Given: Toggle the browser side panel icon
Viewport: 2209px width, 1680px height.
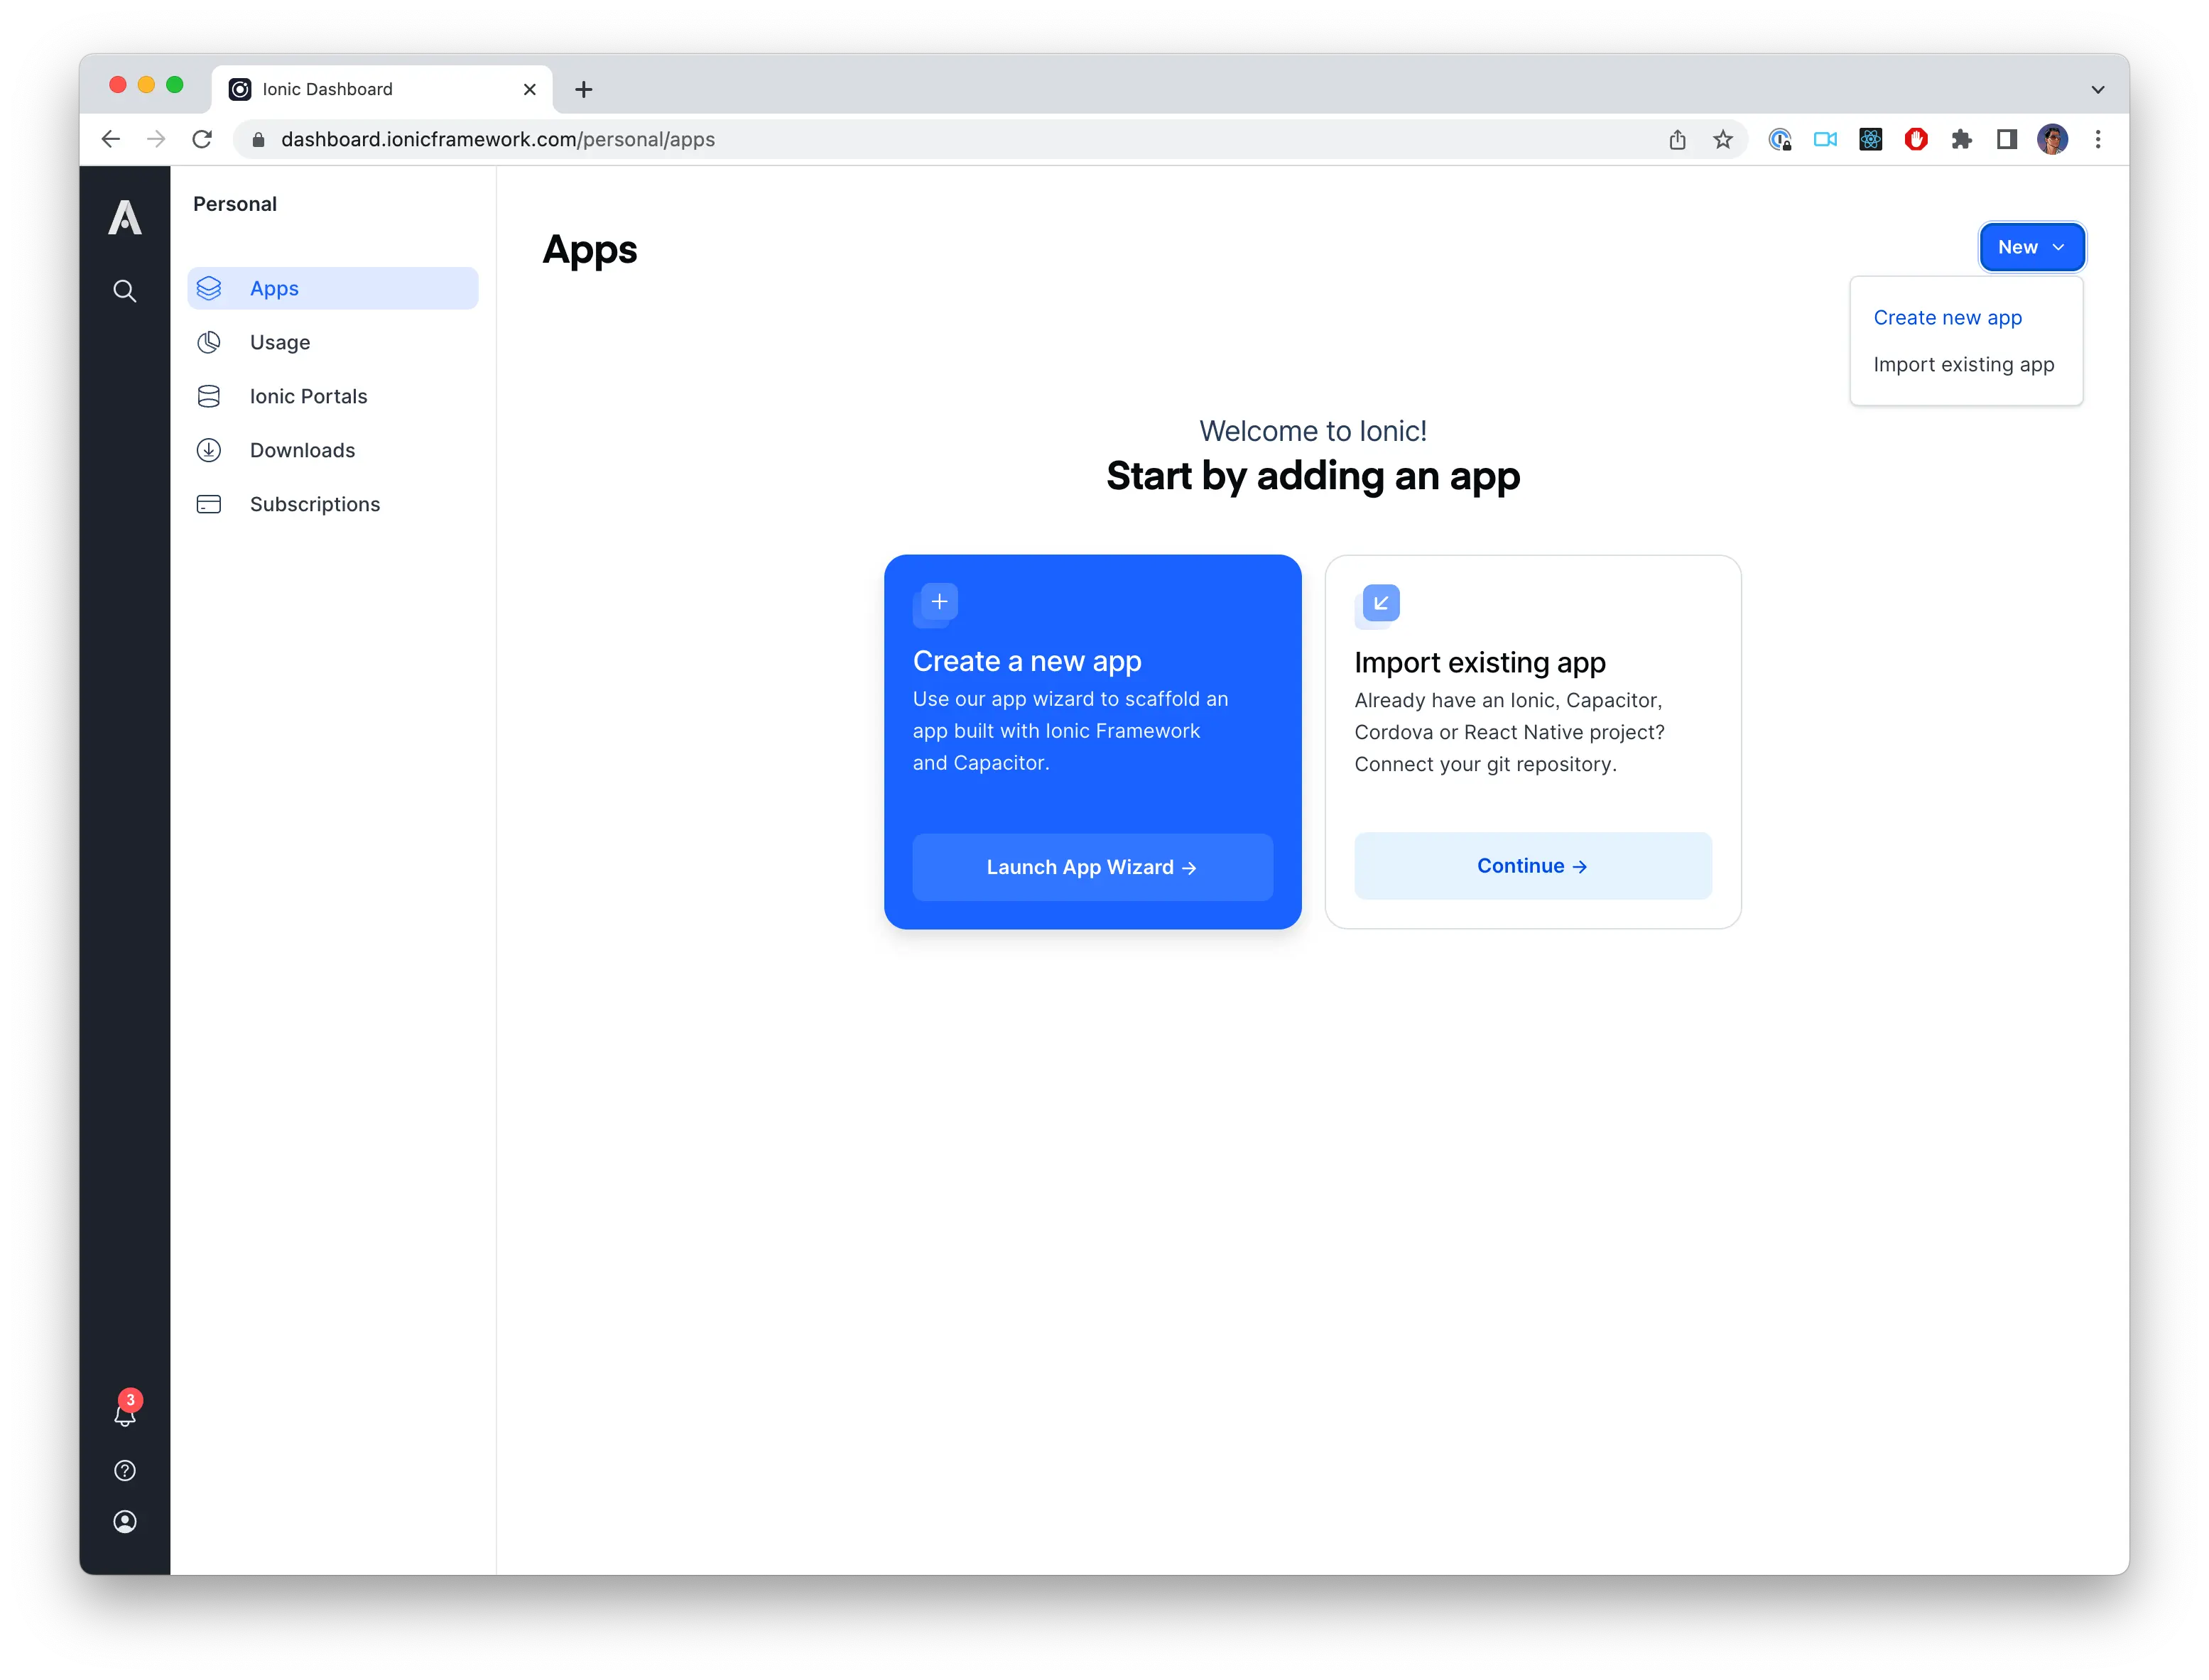Looking at the screenshot, I should coord(2007,140).
